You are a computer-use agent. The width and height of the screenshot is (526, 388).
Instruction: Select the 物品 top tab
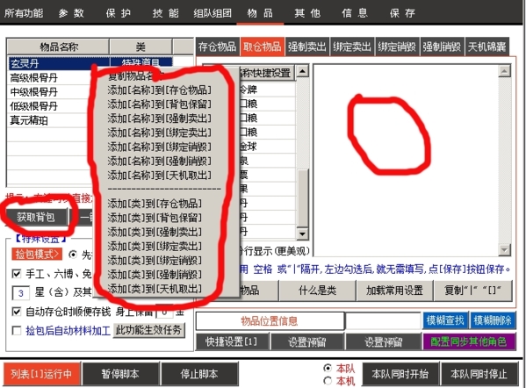coord(260,13)
